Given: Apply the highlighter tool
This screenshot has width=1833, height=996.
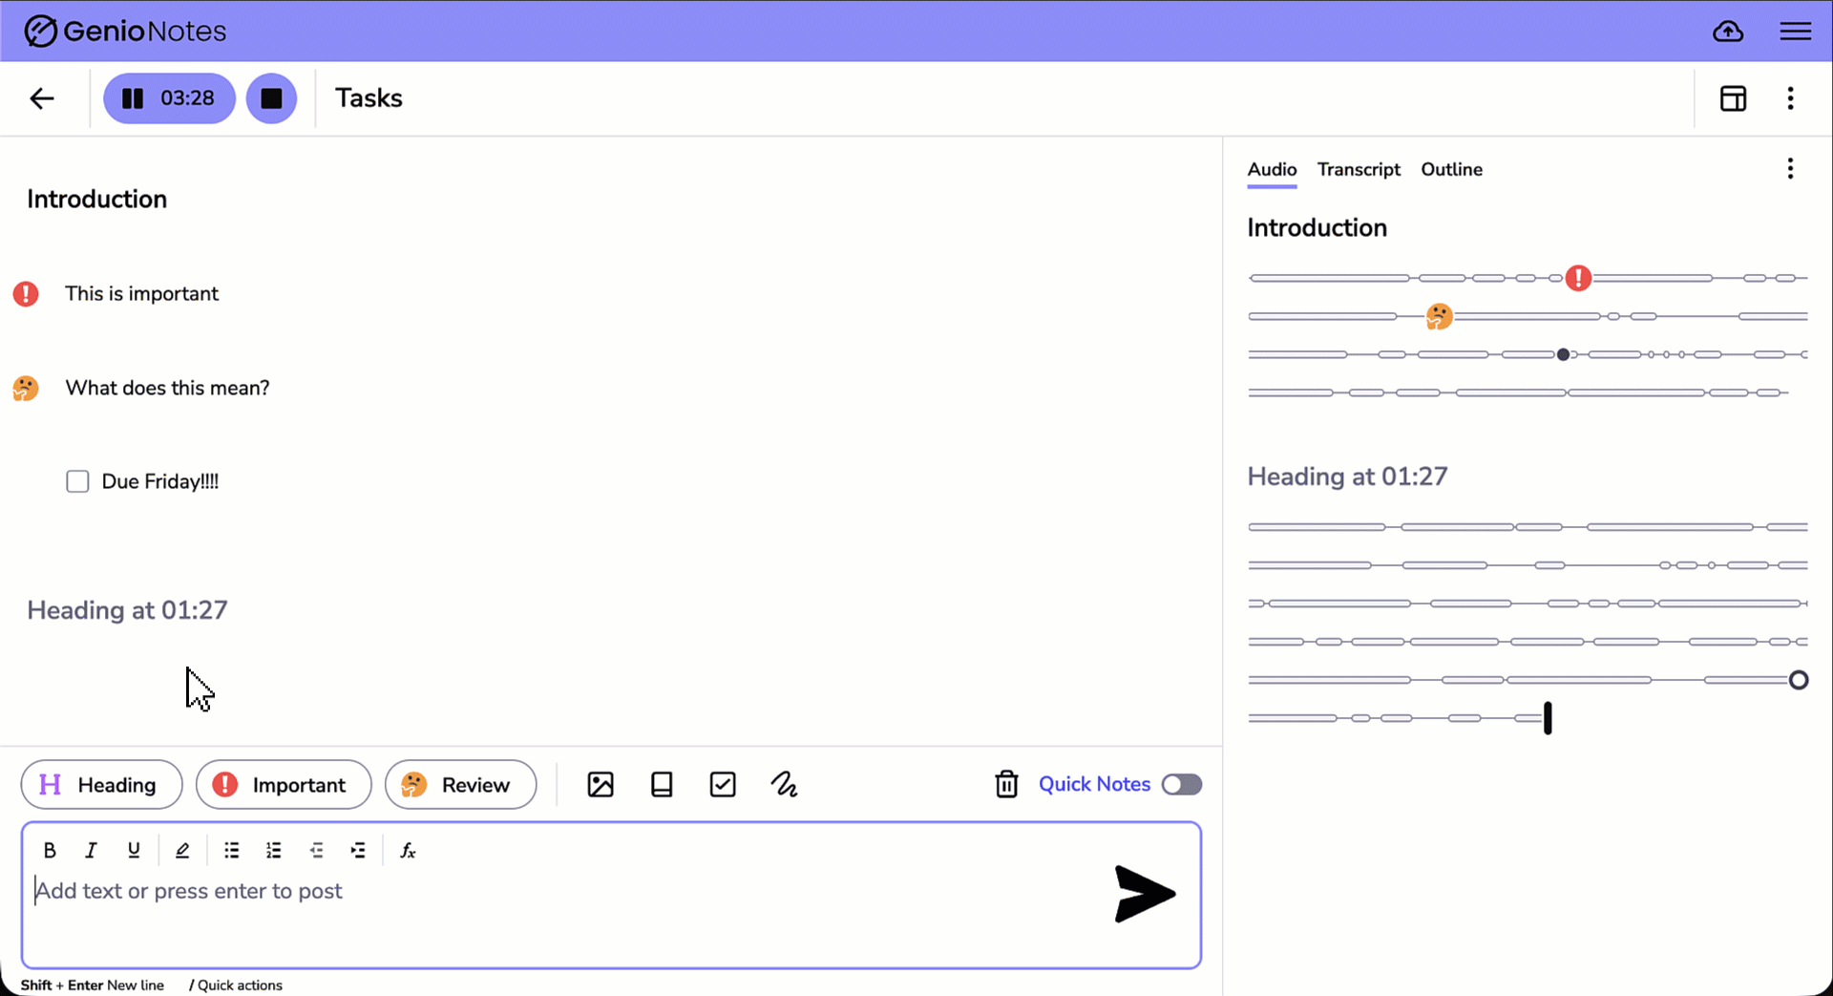Looking at the screenshot, I should [x=182, y=851].
